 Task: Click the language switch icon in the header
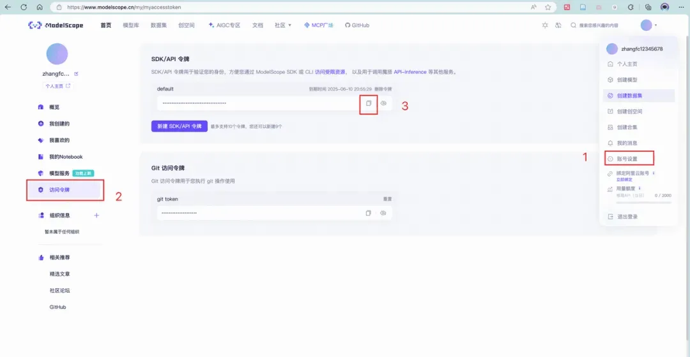(x=558, y=25)
